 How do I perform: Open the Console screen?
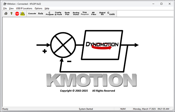click(x=32, y=13)
